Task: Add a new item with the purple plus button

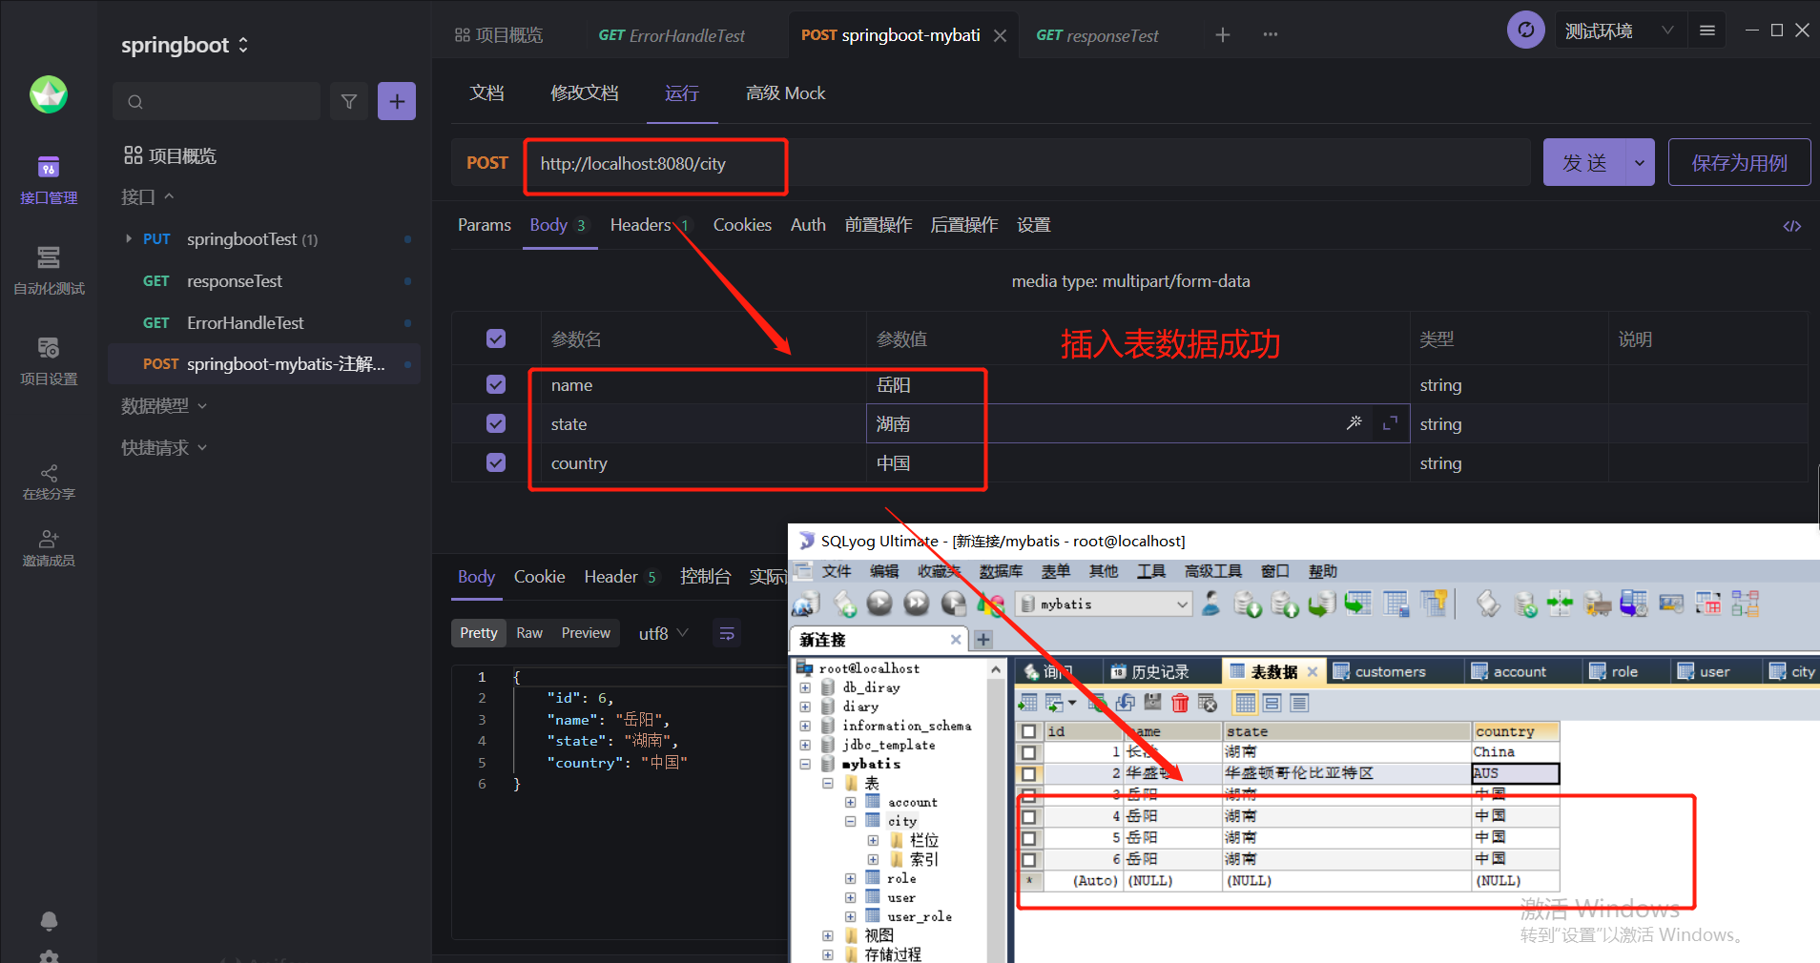Action: 397,101
